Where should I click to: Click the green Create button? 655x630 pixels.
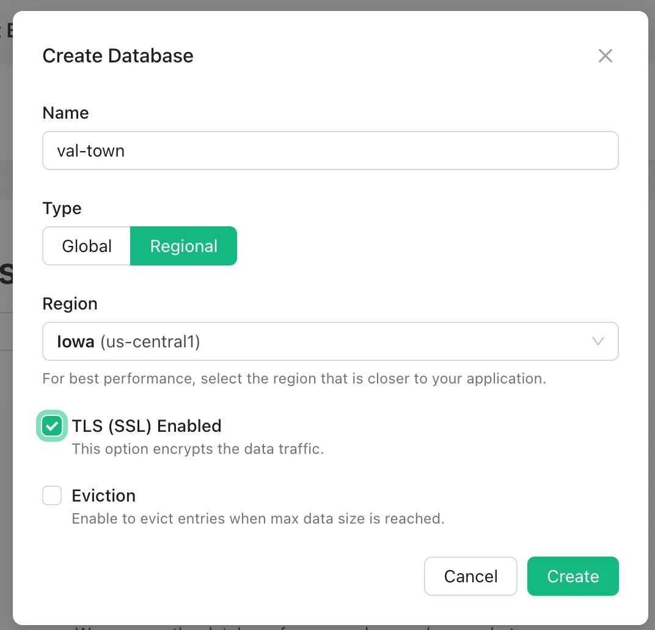(573, 576)
